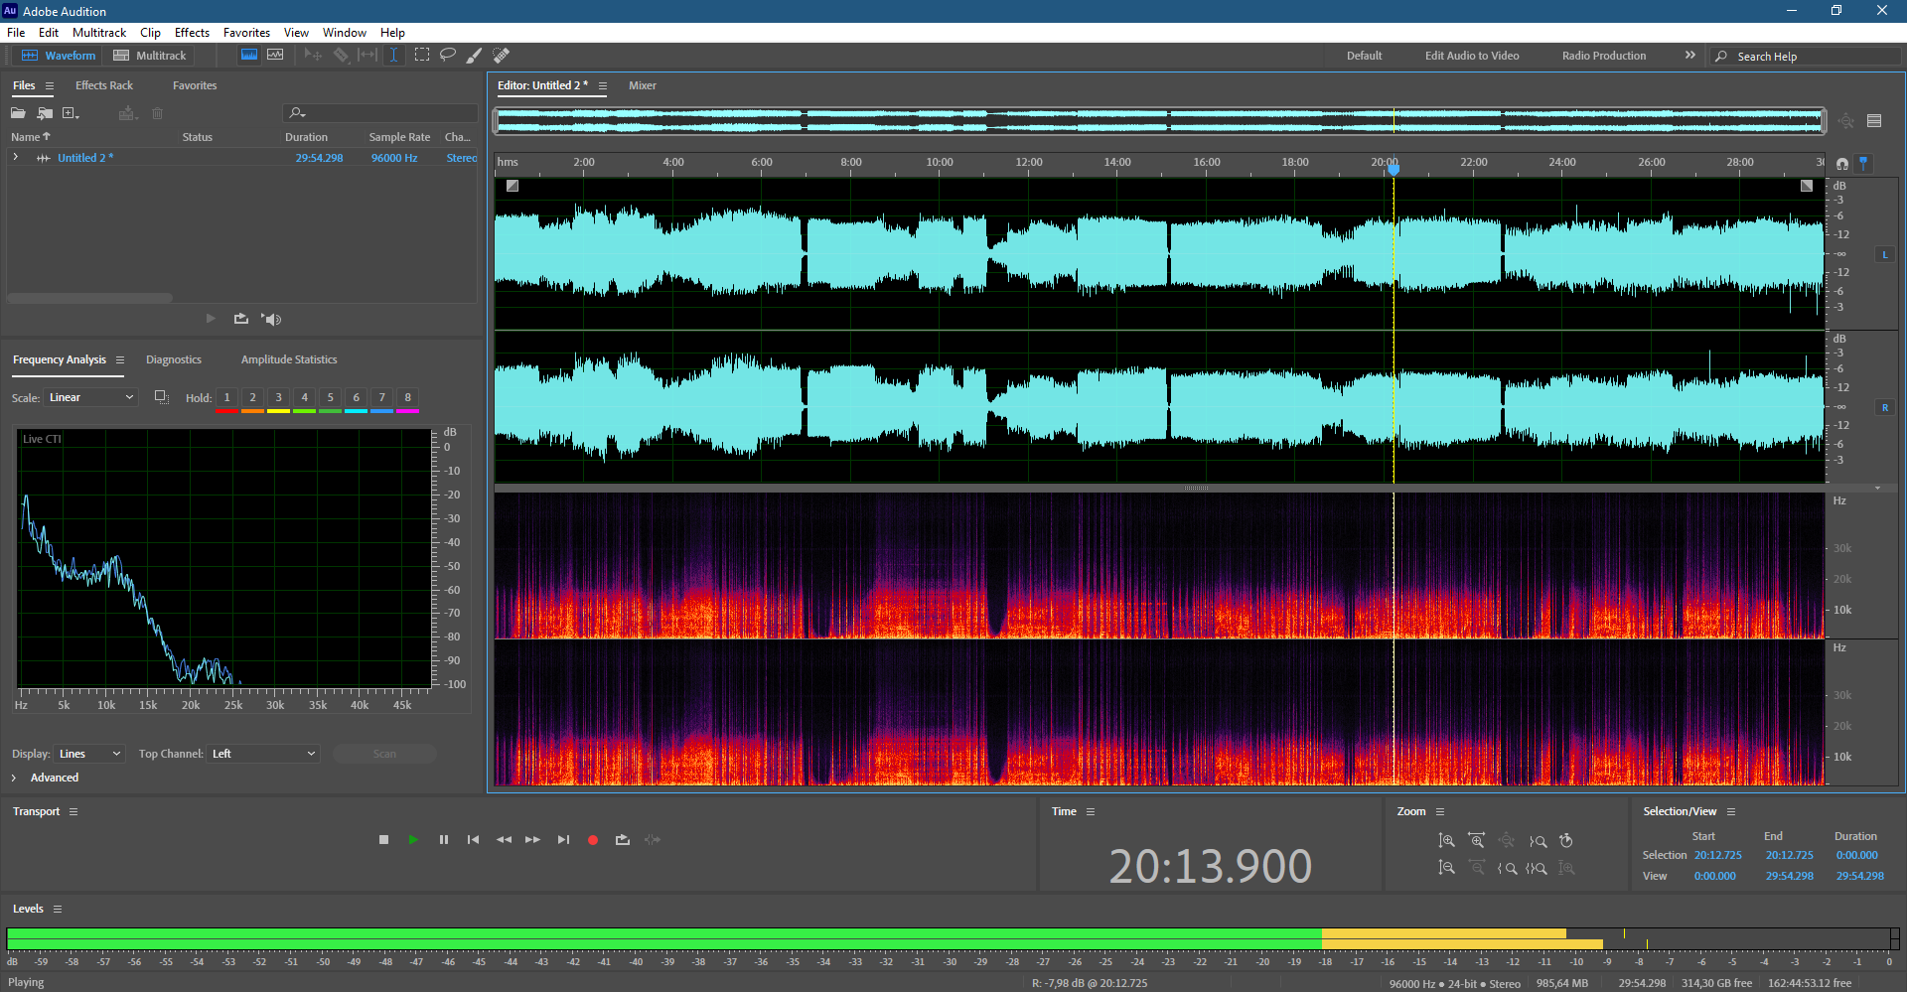Select the Paintbrush Selection tool
The width and height of the screenshot is (1907, 992).
tap(475, 56)
